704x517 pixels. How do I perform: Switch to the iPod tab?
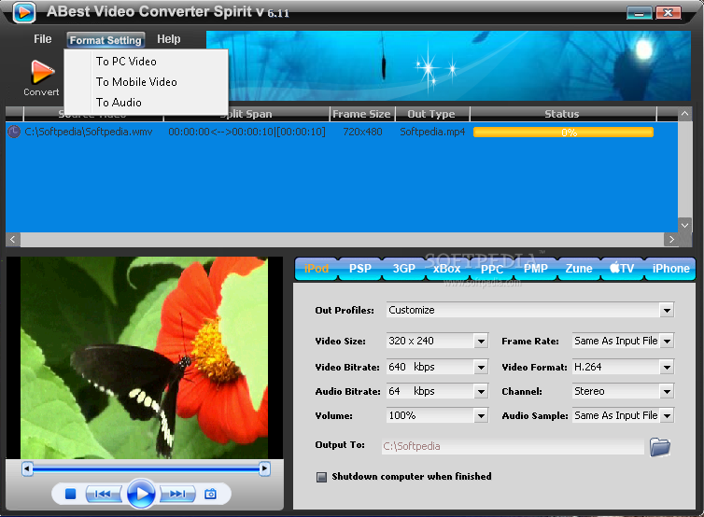[317, 269]
